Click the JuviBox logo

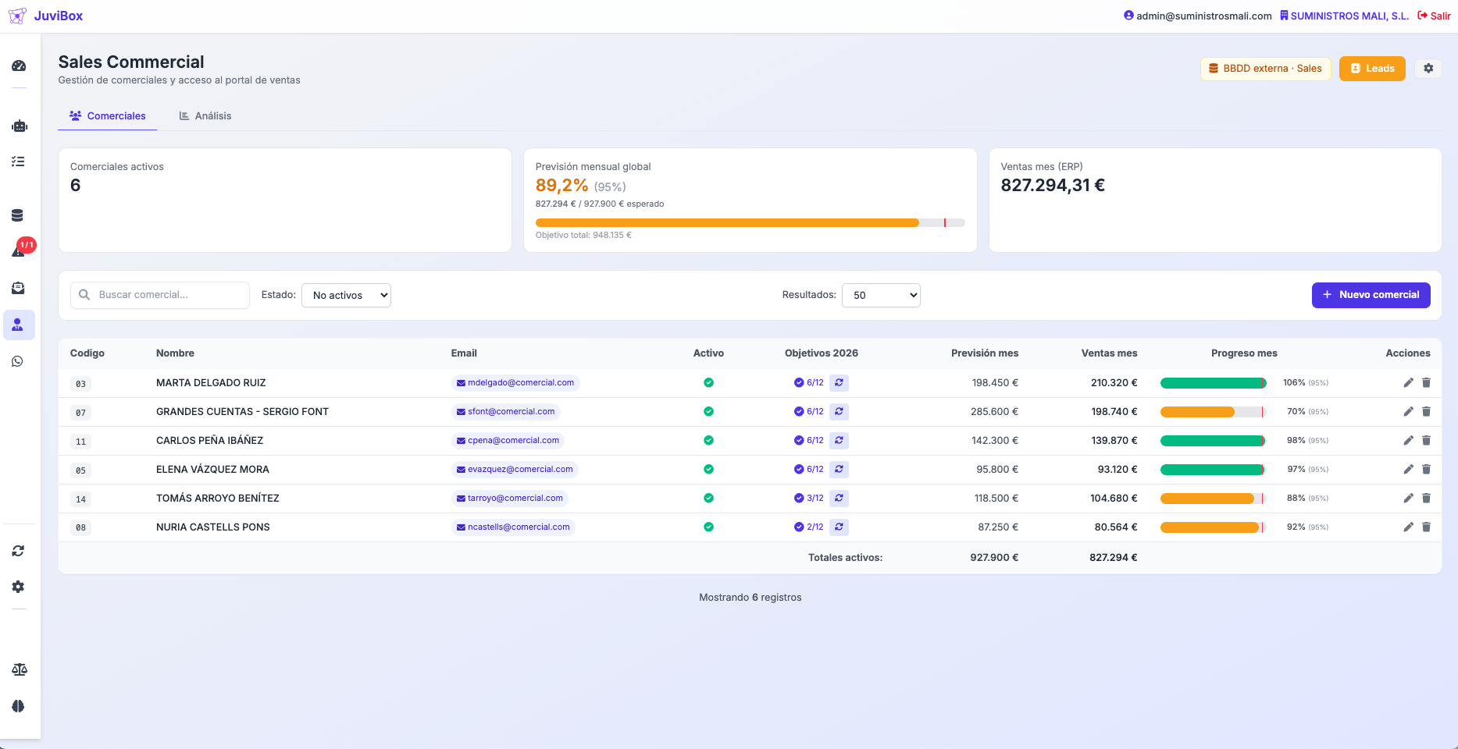45,16
